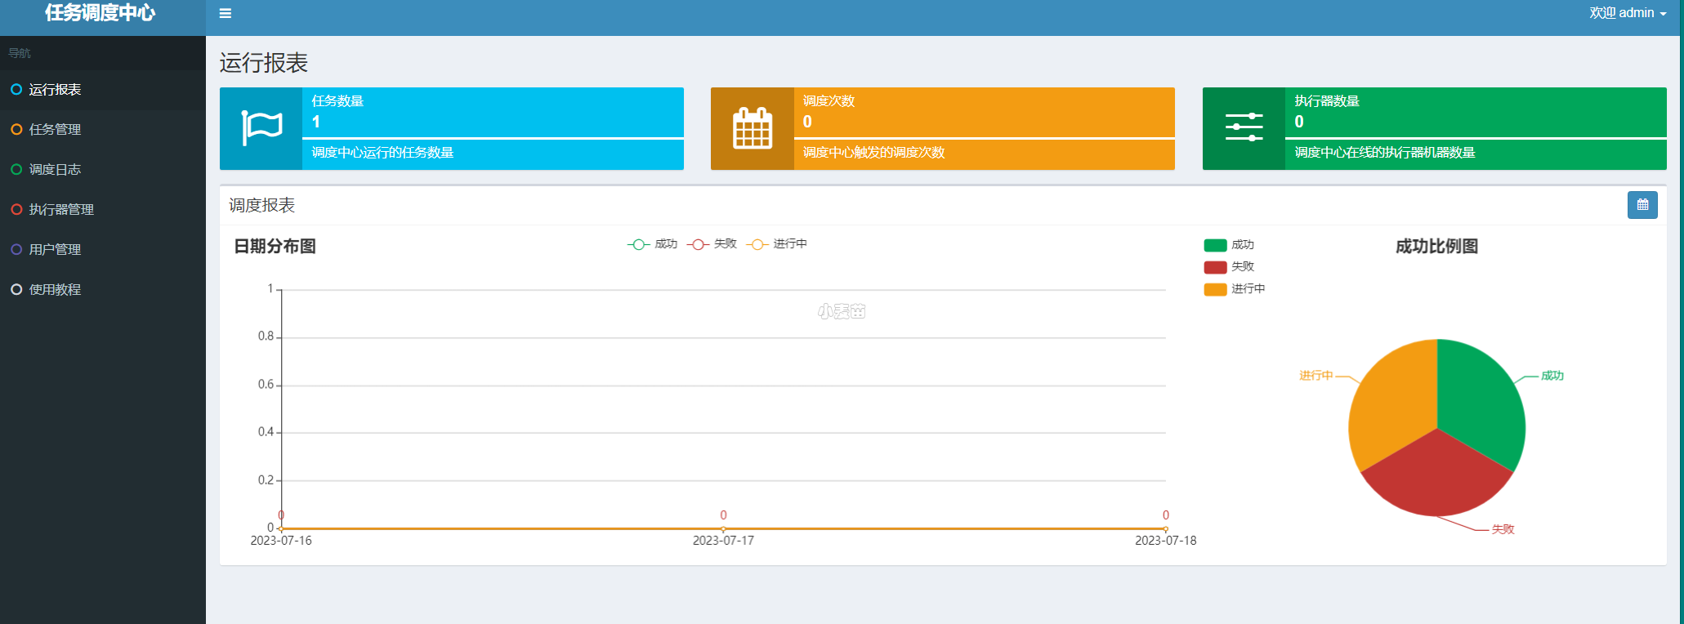Open the 运行报表 menu item
Screen dimensions: 1684x624
pos(103,90)
